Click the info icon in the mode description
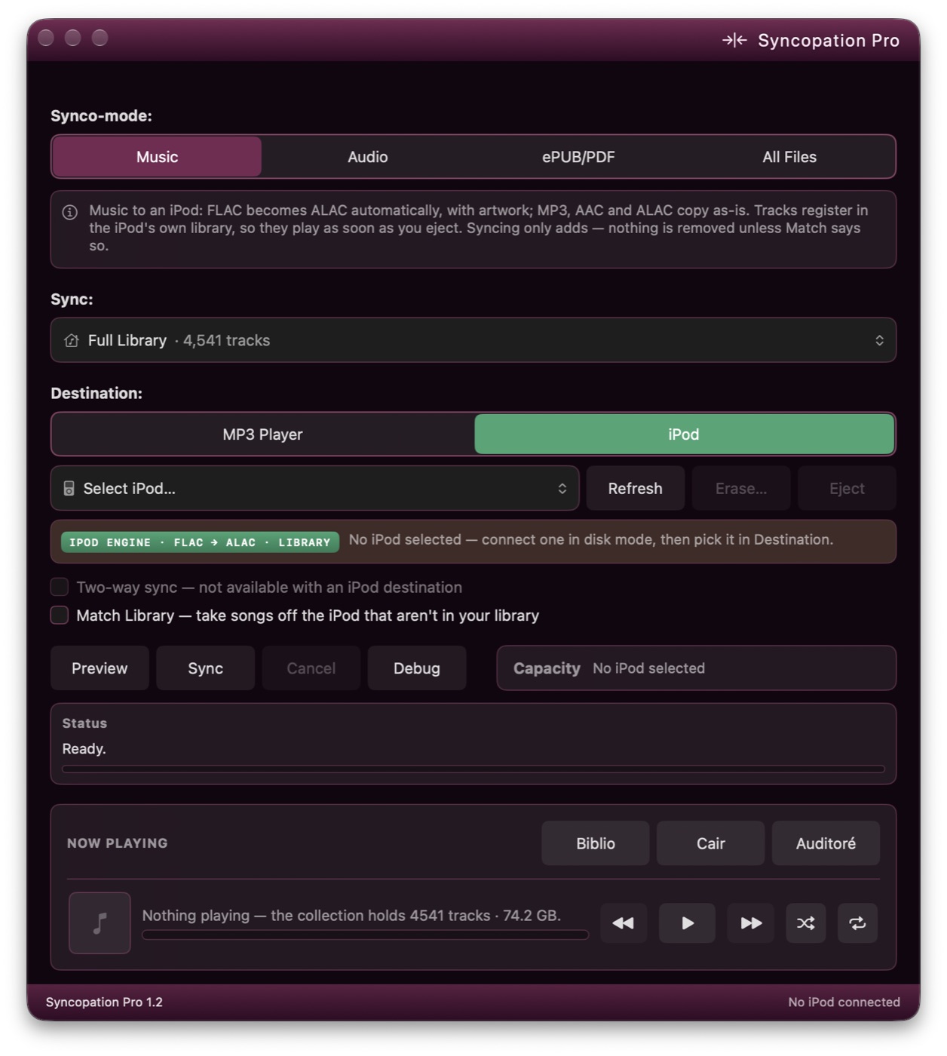947x1056 pixels. (x=69, y=212)
